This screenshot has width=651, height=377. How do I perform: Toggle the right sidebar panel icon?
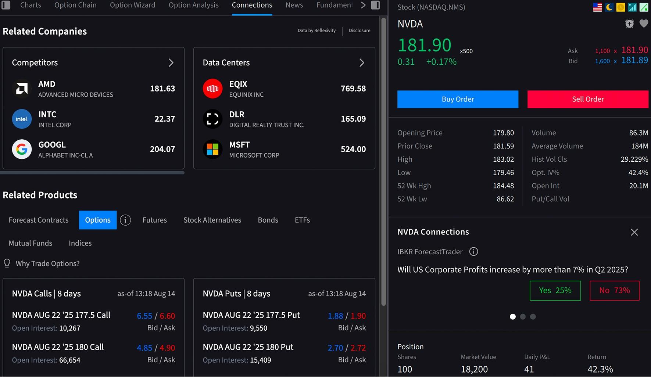click(x=375, y=5)
